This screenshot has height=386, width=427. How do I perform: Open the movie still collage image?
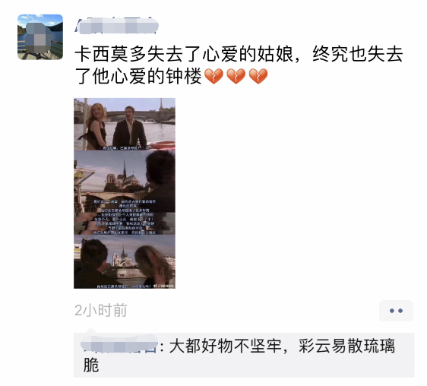[125, 193]
